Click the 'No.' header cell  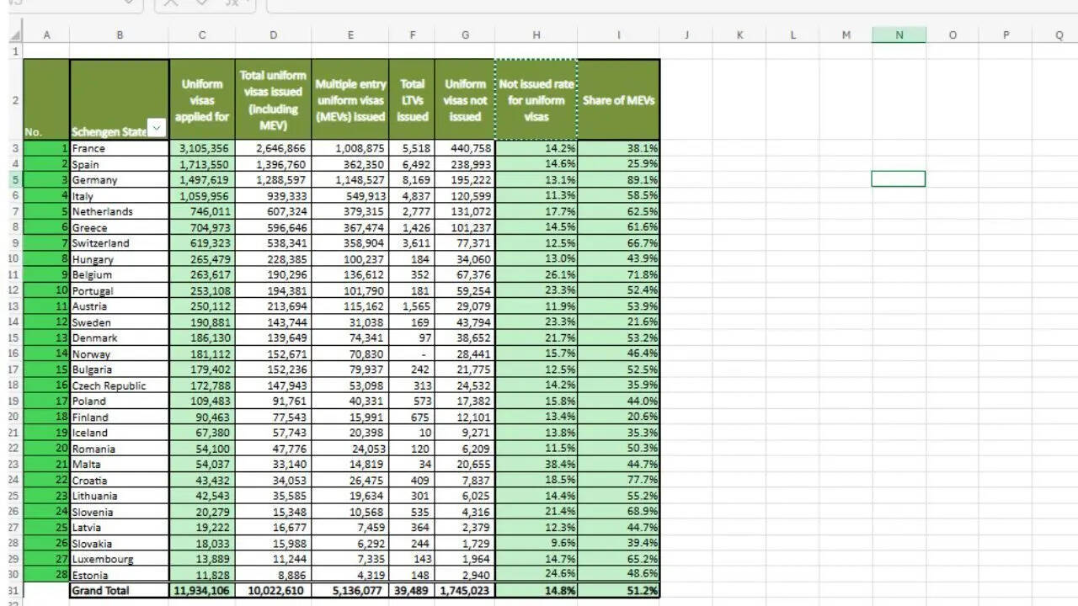tap(46, 100)
